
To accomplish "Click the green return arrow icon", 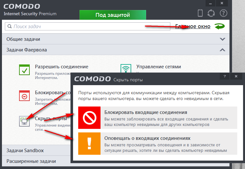I will pos(220,26).
